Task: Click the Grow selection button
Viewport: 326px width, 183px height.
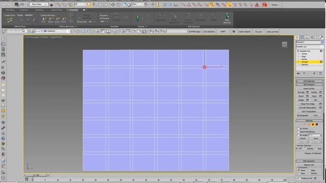Action: point(316,139)
